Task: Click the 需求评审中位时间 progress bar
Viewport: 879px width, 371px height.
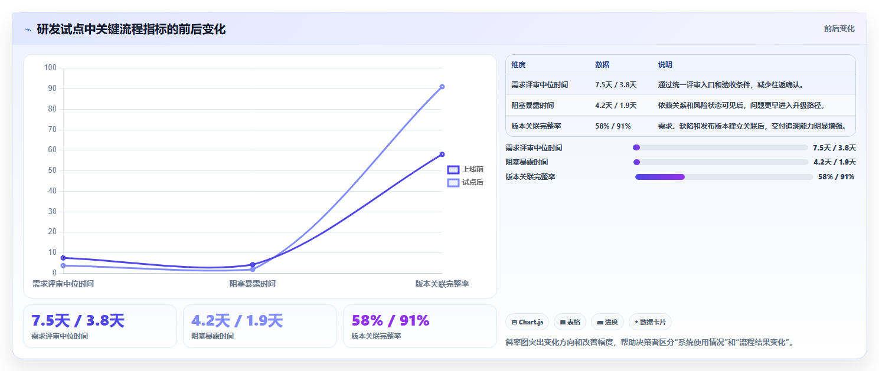Action: (720, 147)
